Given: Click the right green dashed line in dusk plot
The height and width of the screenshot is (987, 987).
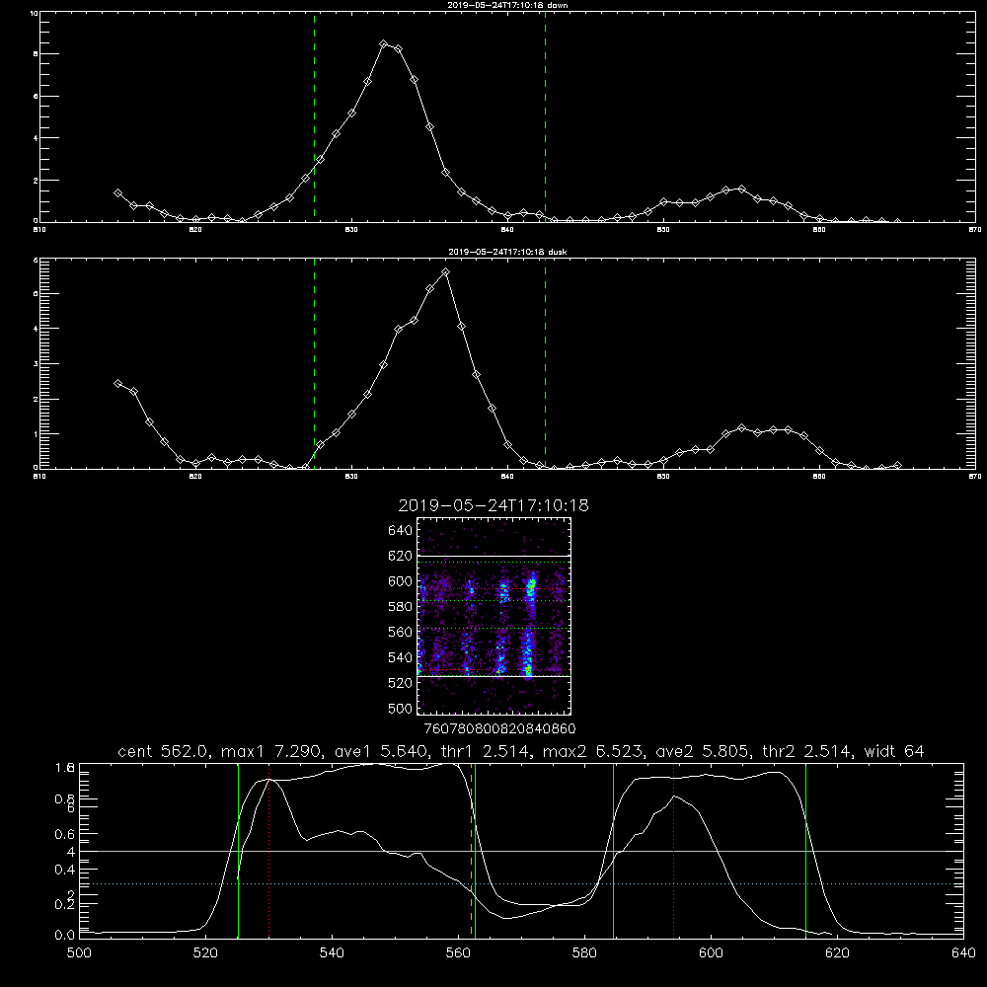Looking at the screenshot, I should (545, 363).
